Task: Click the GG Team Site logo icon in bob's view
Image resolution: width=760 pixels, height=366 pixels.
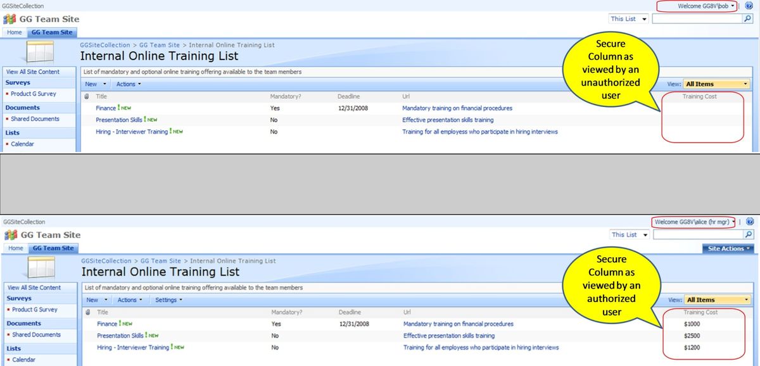Action: [x=9, y=19]
